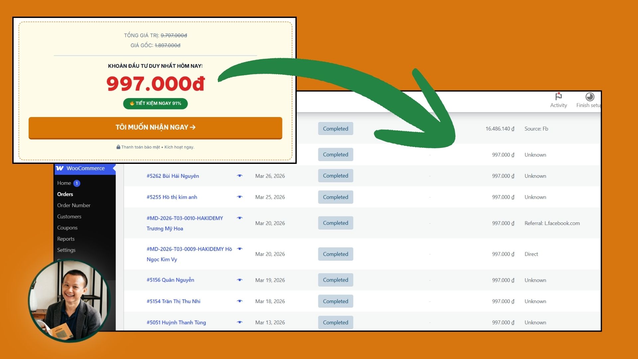Preview order #5154 Trần Thị Thu Nhi eye icon
The image size is (638, 359).
240,301
